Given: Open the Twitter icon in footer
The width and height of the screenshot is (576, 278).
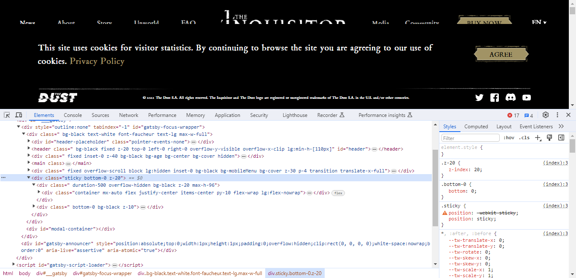Looking at the screenshot, I should click(x=479, y=97).
